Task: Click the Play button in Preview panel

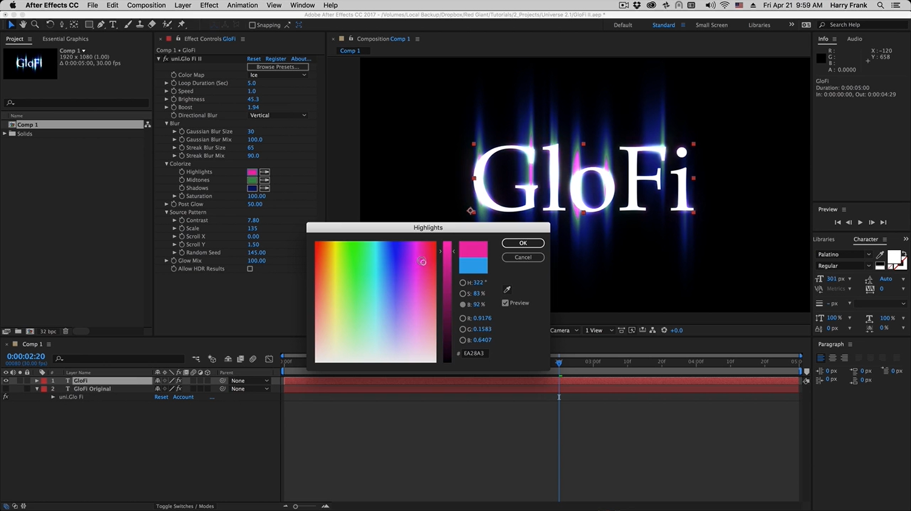Action: [860, 222]
